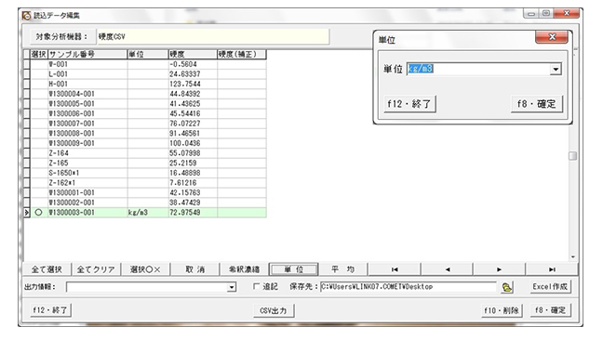Select cell value 24.63337
Viewport: 603px width, 340px height.
pos(193,74)
